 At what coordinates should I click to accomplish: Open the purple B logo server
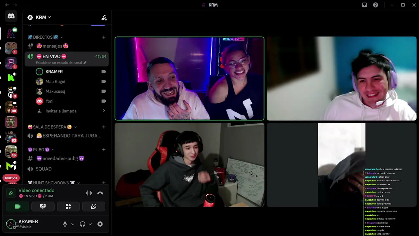[11, 63]
